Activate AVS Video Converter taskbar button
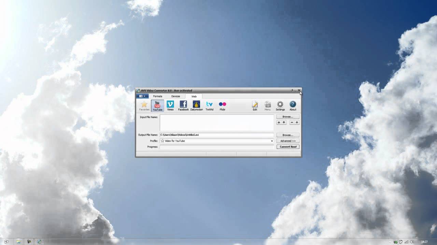The width and height of the screenshot is (437, 245). tap(39, 242)
